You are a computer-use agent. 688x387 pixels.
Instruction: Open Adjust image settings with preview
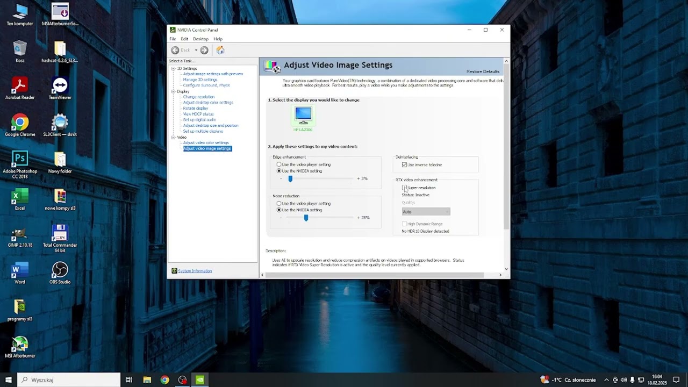[213, 74]
